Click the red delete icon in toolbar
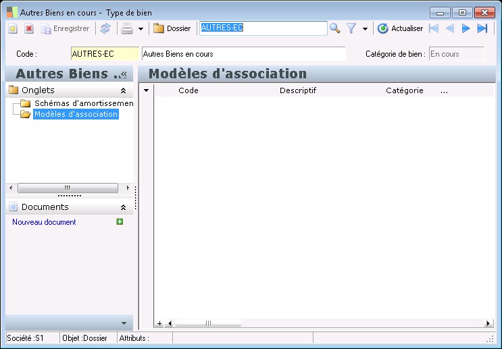502x349 pixels. (x=29, y=29)
